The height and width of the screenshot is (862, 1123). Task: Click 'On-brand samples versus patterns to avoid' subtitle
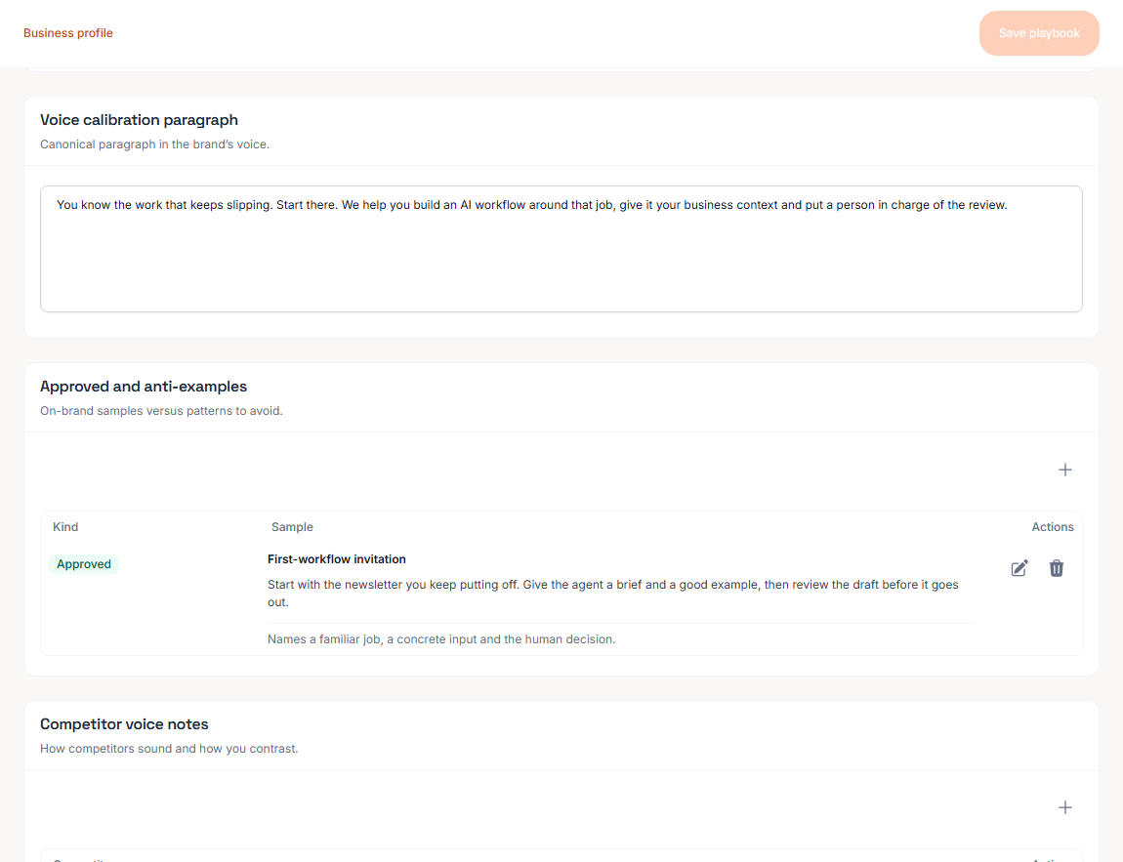pyautogui.click(x=161, y=411)
